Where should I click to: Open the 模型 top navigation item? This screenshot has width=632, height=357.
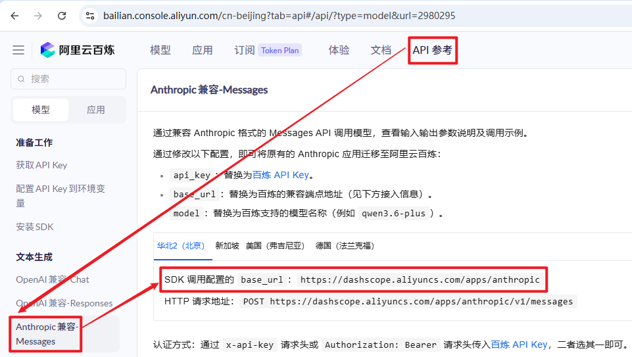160,51
